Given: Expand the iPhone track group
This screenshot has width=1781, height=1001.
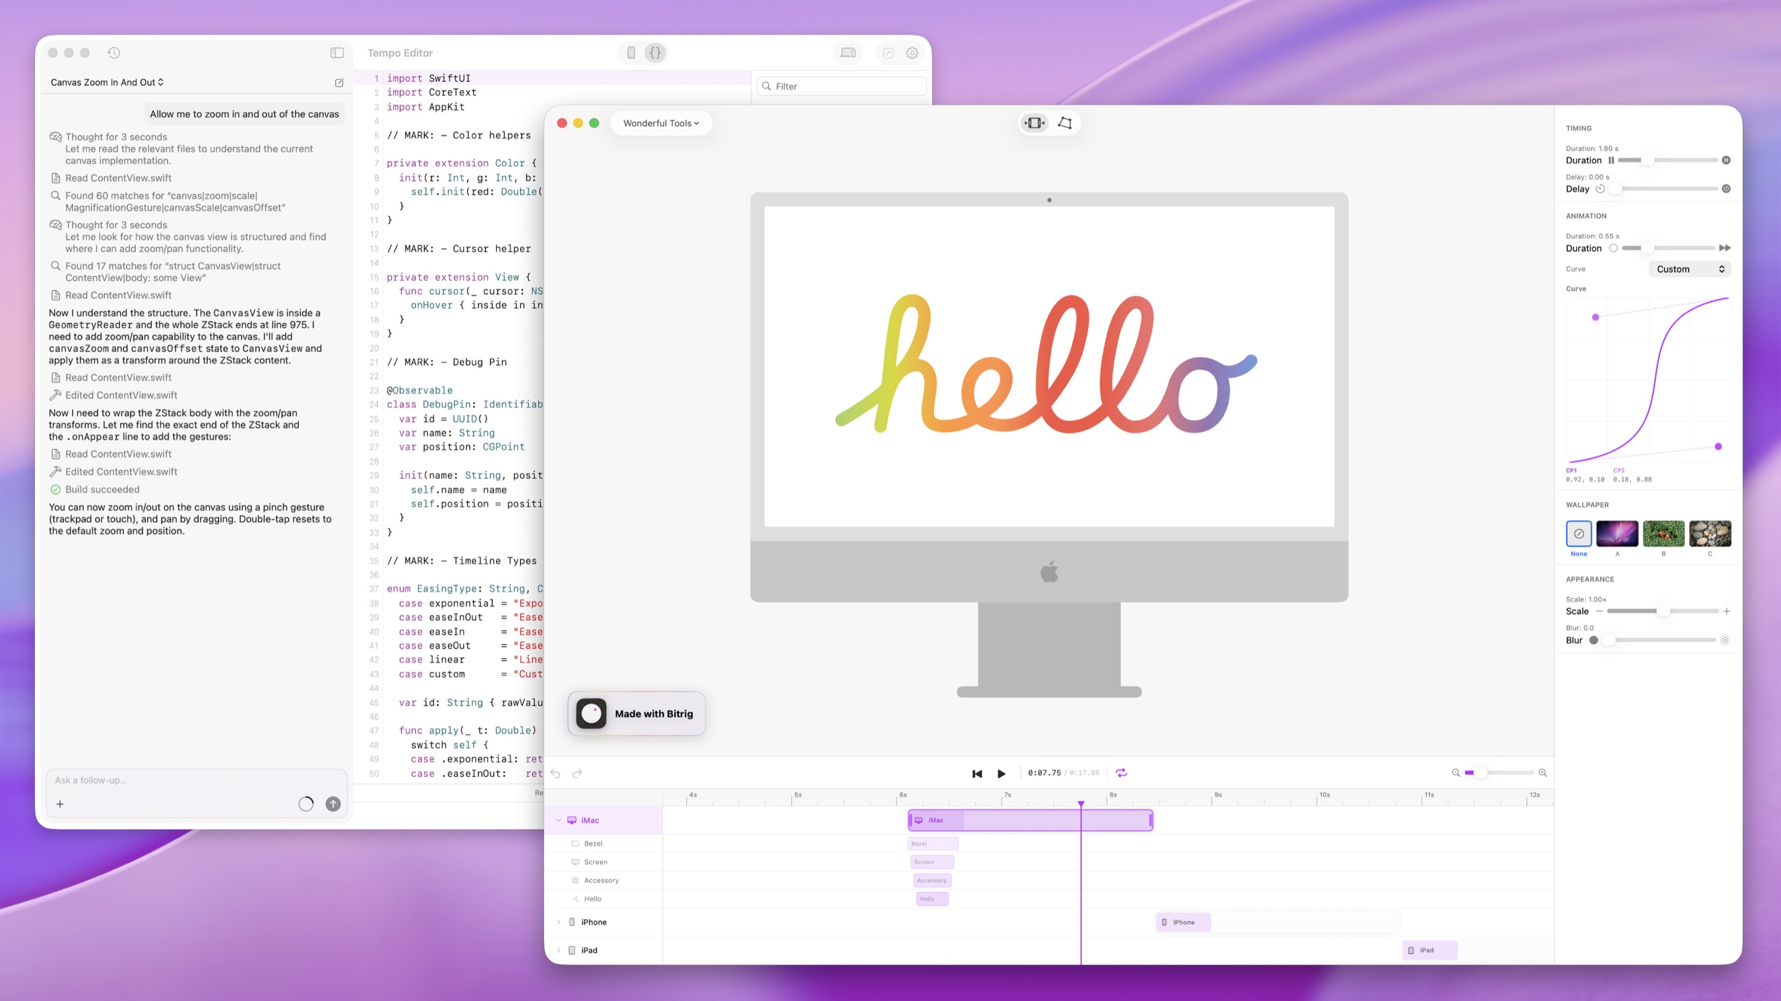Looking at the screenshot, I should coord(559,921).
